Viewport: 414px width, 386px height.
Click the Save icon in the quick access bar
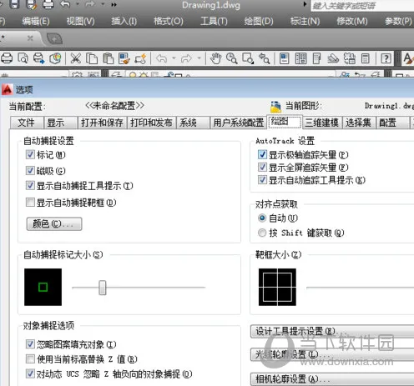coord(15,4)
